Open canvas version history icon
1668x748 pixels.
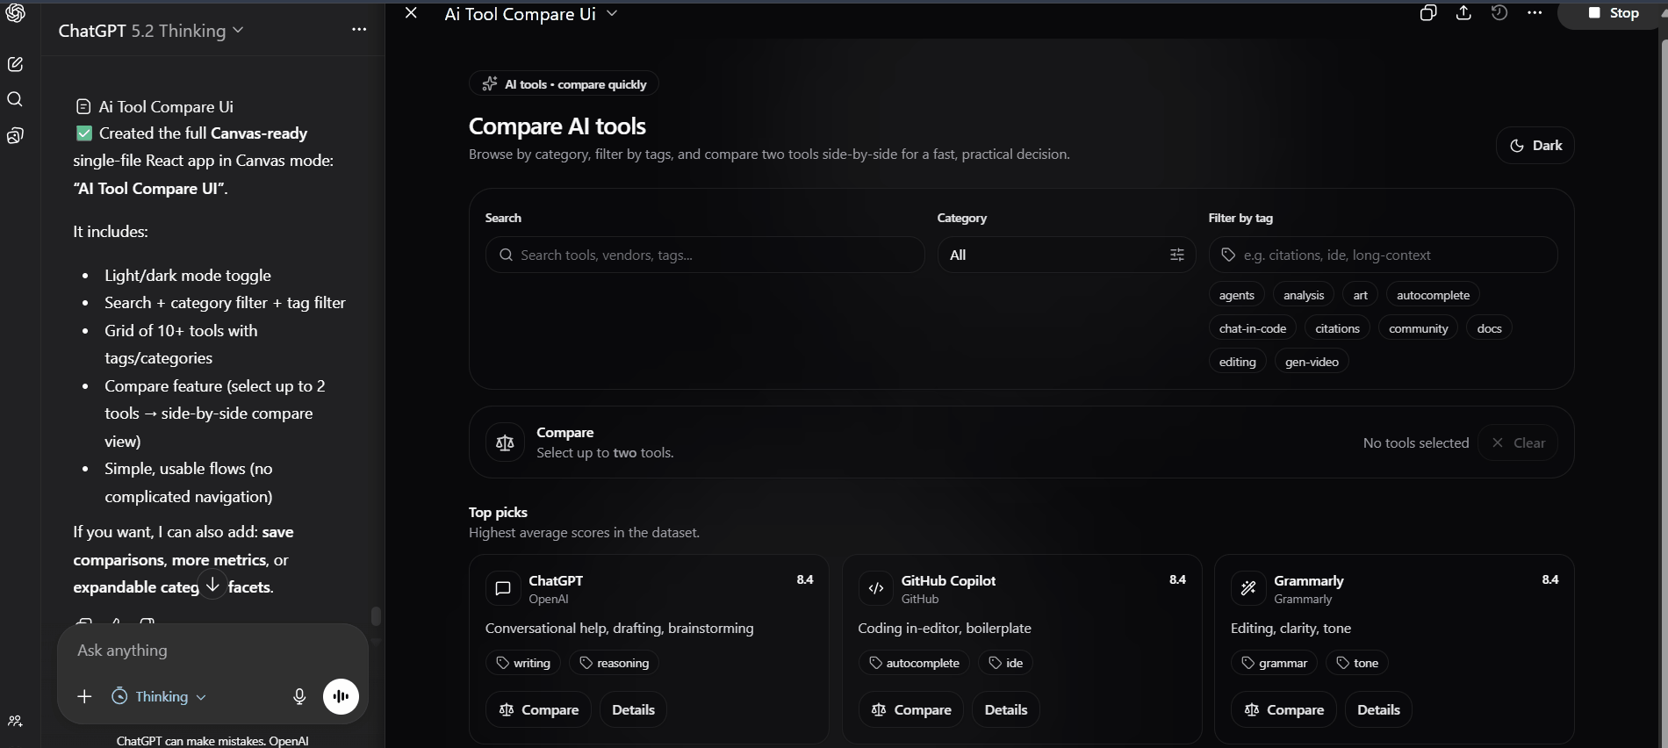(x=1499, y=13)
